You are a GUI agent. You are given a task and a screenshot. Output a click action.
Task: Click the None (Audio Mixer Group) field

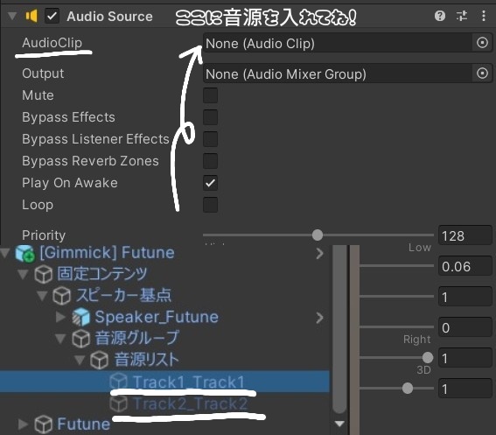coord(337,74)
